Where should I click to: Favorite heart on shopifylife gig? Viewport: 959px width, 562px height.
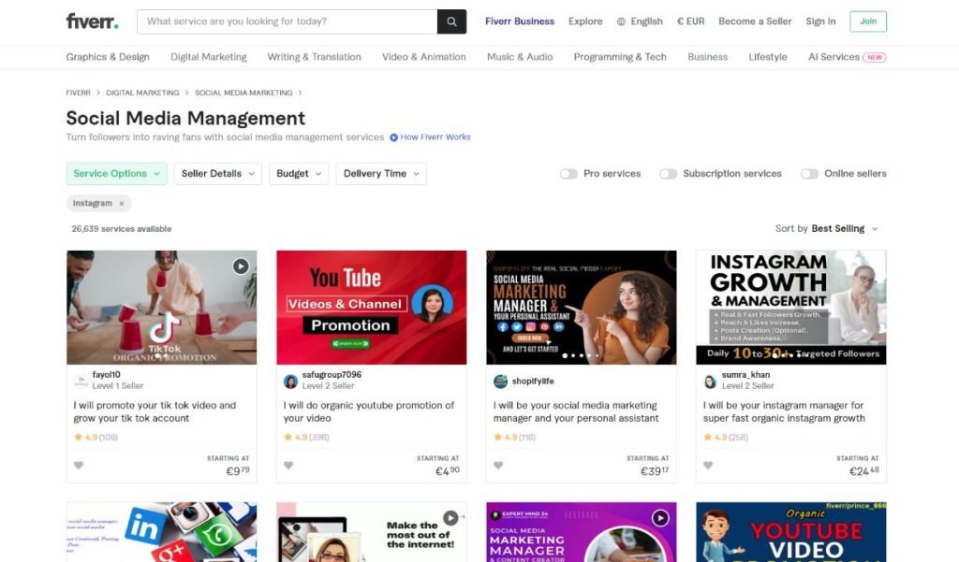click(498, 466)
